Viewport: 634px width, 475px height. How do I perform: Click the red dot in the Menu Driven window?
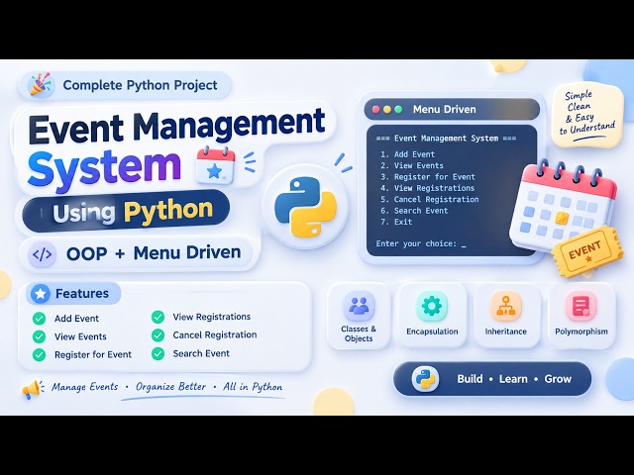click(375, 110)
